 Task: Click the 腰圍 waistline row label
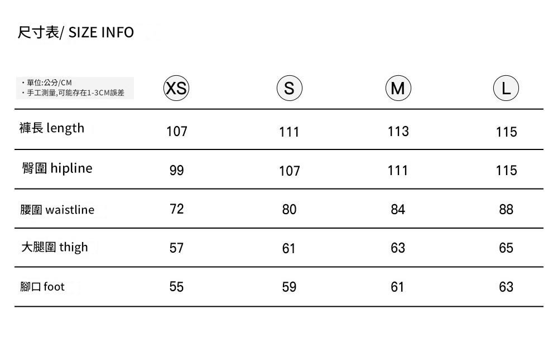click(x=57, y=210)
